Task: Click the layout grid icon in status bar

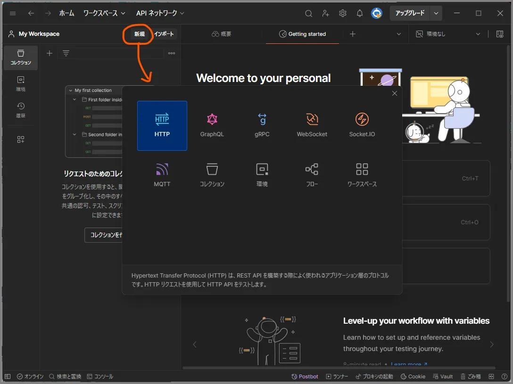Action: 491,376
